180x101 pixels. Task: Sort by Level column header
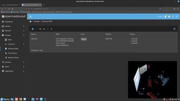tap(82, 34)
